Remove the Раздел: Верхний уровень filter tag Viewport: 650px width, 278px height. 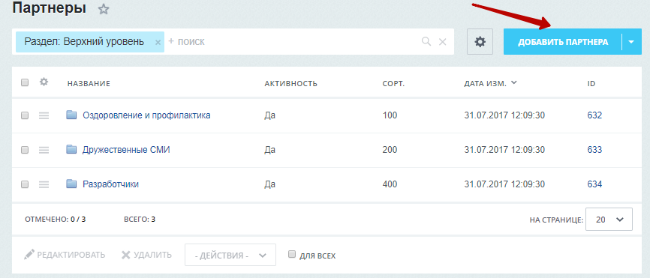tap(158, 42)
